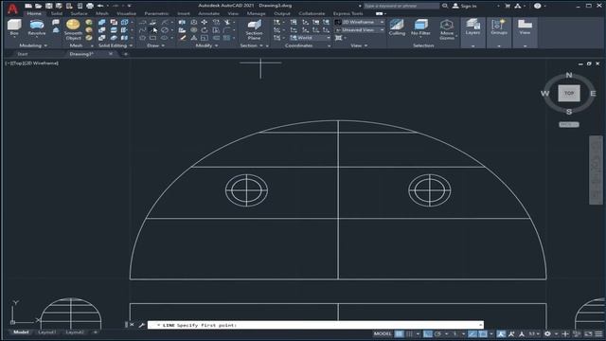The width and height of the screenshot is (606, 341).
Task: Click the Sign In button
Action: click(464, 6)
